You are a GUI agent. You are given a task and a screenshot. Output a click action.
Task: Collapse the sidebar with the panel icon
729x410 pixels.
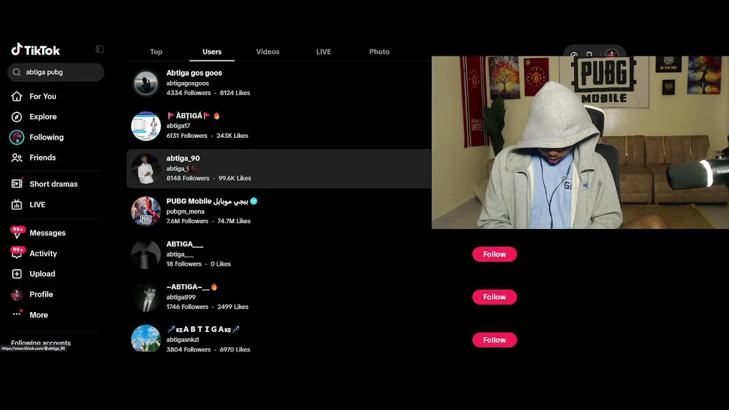point(100,50)
